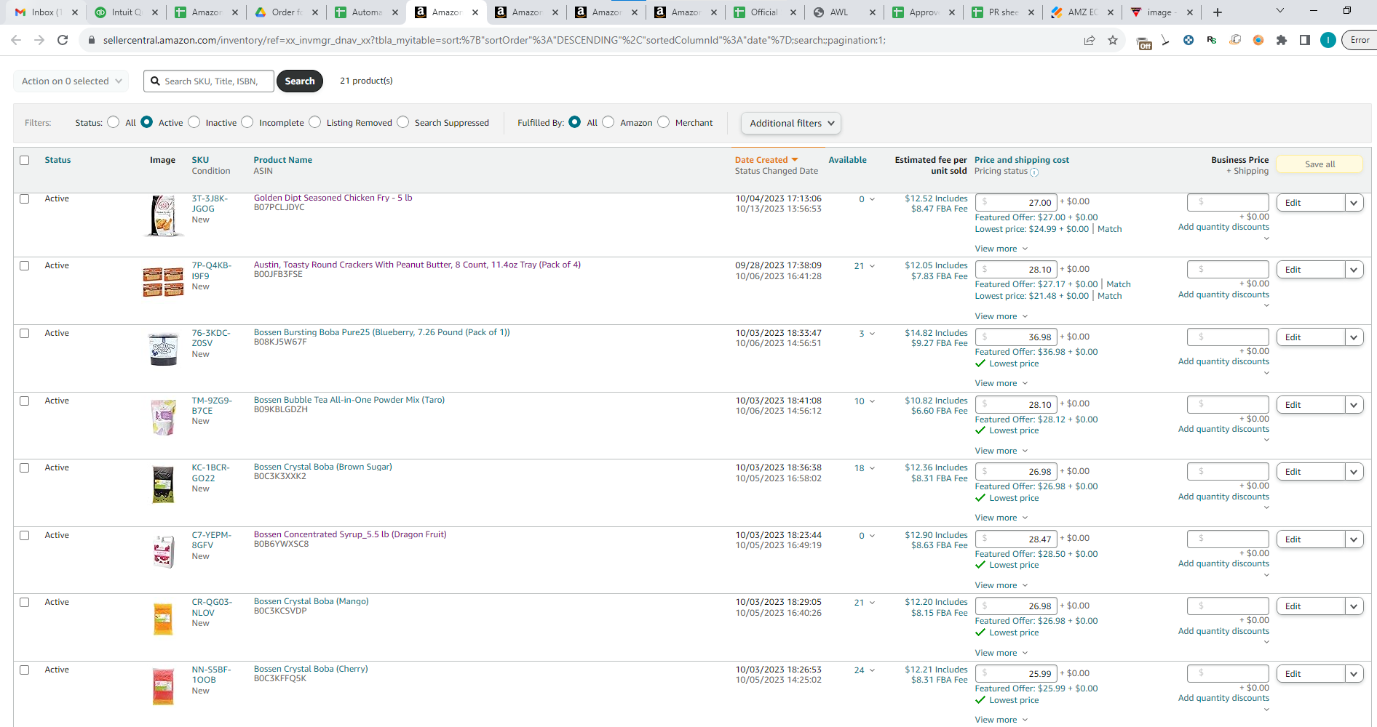Switch to the Official sheet tab
Image resolution: width=1377 pixels, height=727 pixels.
[764, 12]
